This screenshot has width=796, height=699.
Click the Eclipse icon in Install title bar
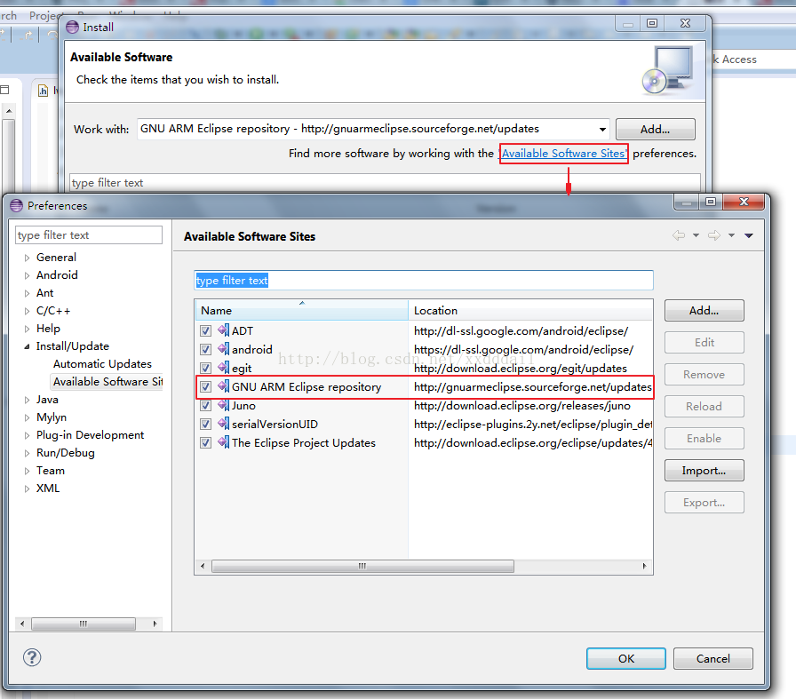point(73,27)
